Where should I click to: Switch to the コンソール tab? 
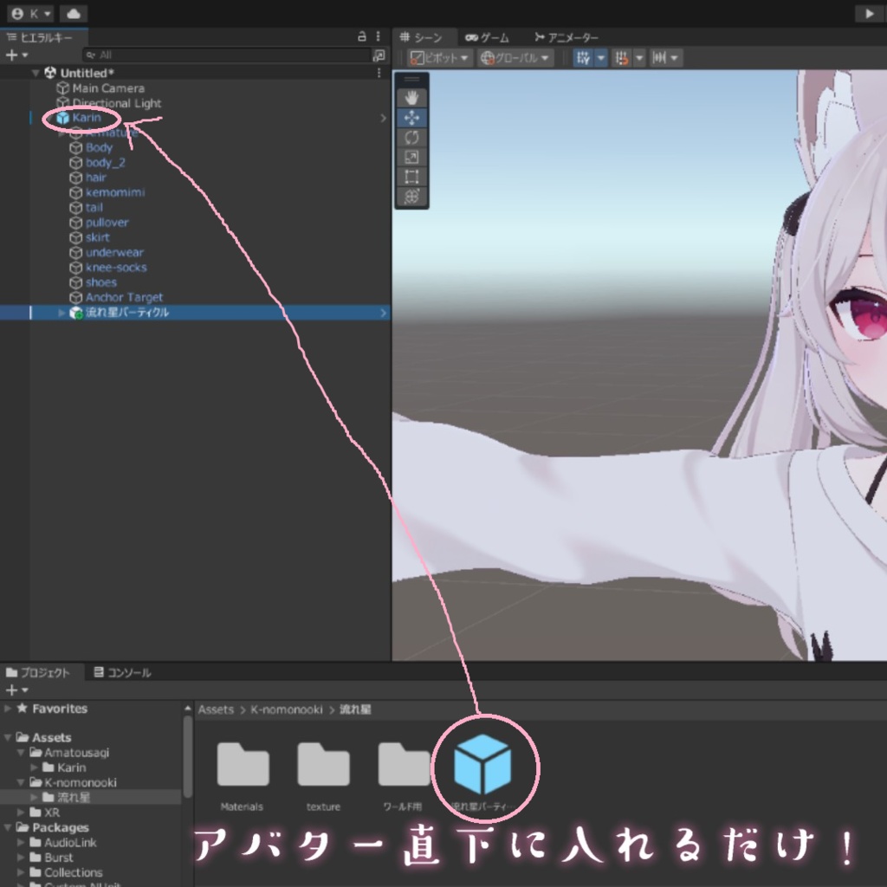(127, 671)
